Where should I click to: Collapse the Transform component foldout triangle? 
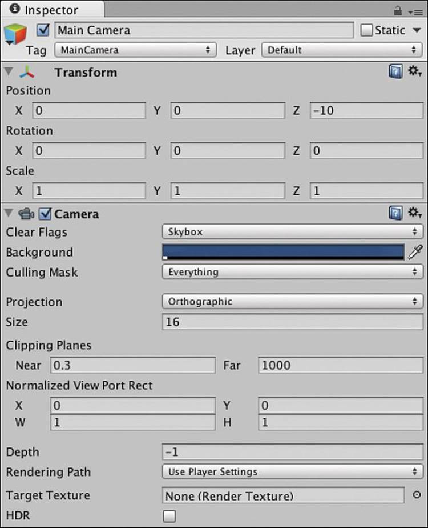click(x=9, y=71)
